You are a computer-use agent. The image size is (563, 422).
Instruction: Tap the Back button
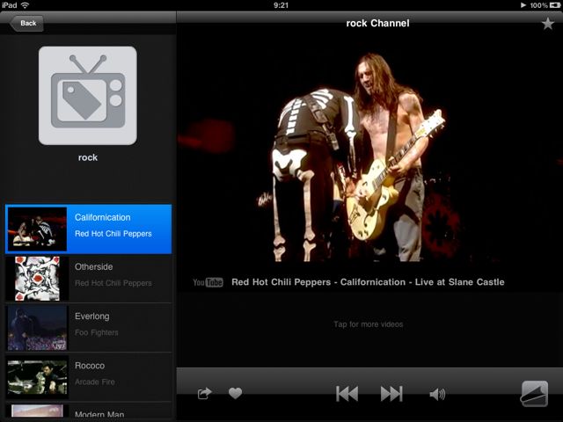pos(27,24)
